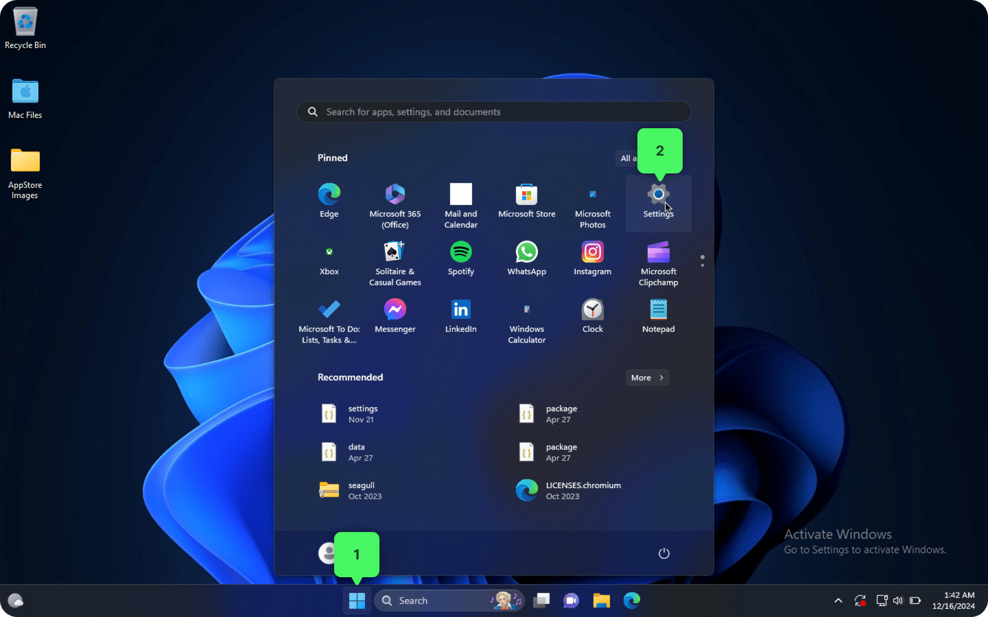
Task: Open Microsoft Store from pinned apps
Action: point(527,201)
